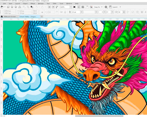Expand the Launch dropdown arrow
147x117 pixels.
tap(120, 7)
